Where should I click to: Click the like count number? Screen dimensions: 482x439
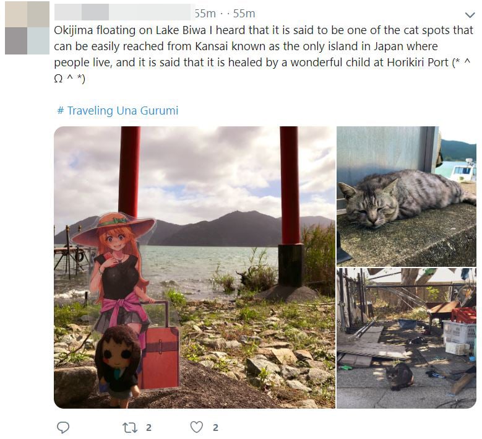[215, 428]
